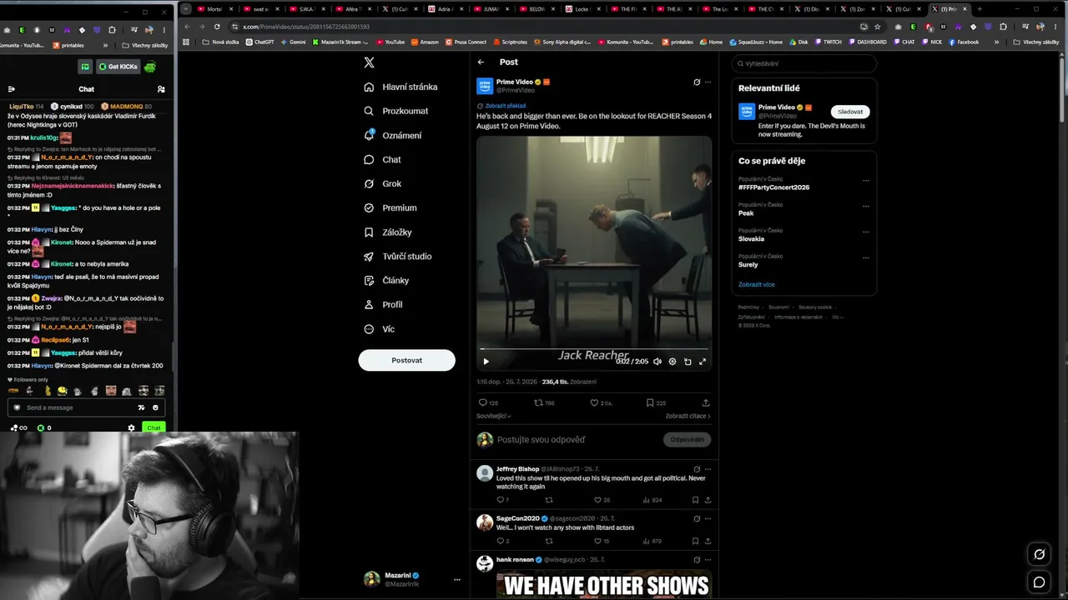
Task: Open more options for Surely trend
Action: pos(866,257)
